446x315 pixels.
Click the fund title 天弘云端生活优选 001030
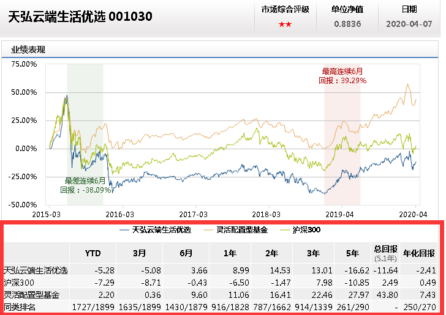[x=80, y=17]
